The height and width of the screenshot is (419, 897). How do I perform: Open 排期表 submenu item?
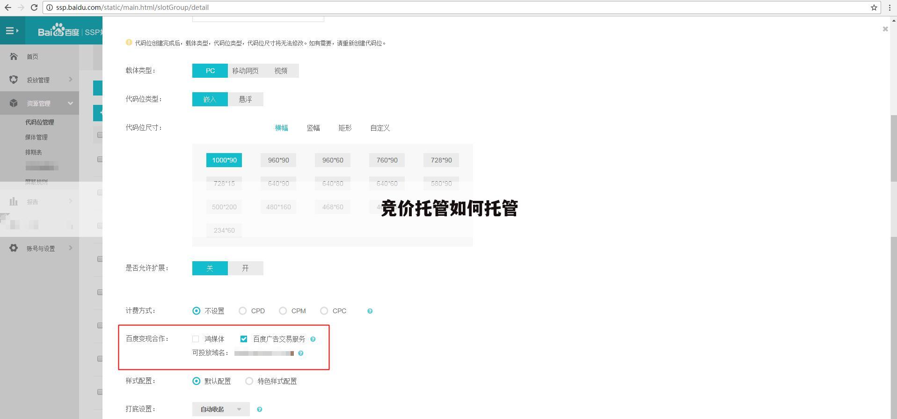tap(34, 152)
